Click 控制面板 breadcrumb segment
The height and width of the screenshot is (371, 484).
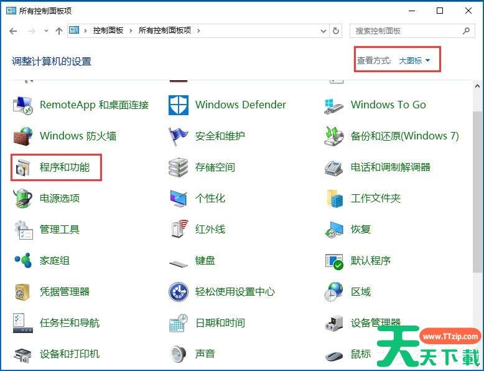[x=108, y=31]
